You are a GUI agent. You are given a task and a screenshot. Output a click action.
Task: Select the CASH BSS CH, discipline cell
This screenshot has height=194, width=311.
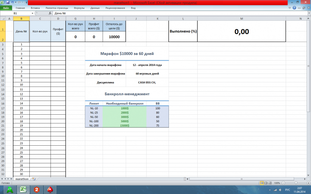[147, 82]
